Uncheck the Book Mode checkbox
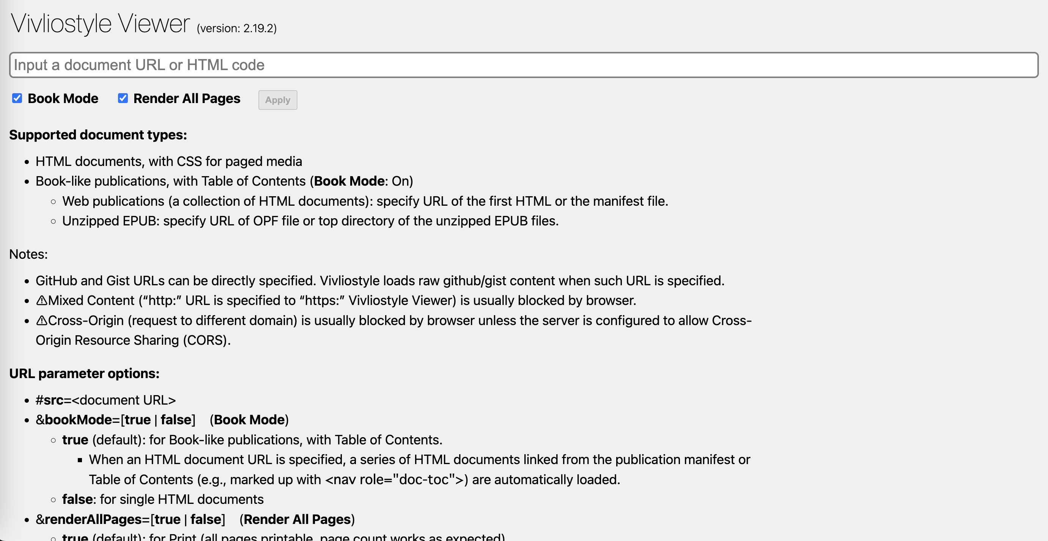Screen dimensions: 1048x541 [17, 98]
